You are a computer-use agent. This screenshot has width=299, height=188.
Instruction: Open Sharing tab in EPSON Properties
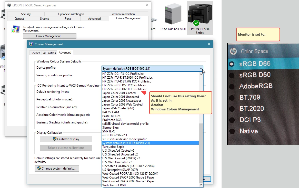44,19
